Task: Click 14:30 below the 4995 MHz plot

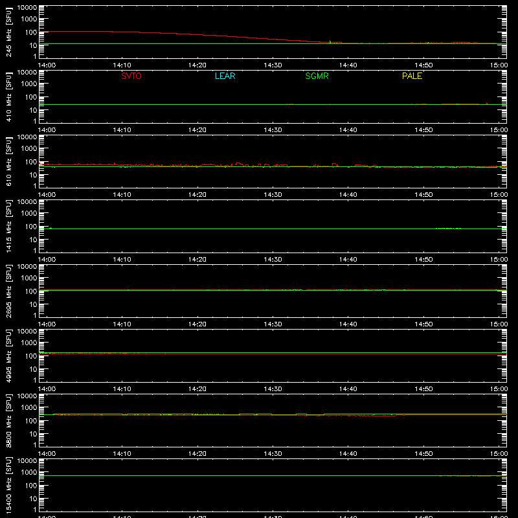Action: coord(273,389)
